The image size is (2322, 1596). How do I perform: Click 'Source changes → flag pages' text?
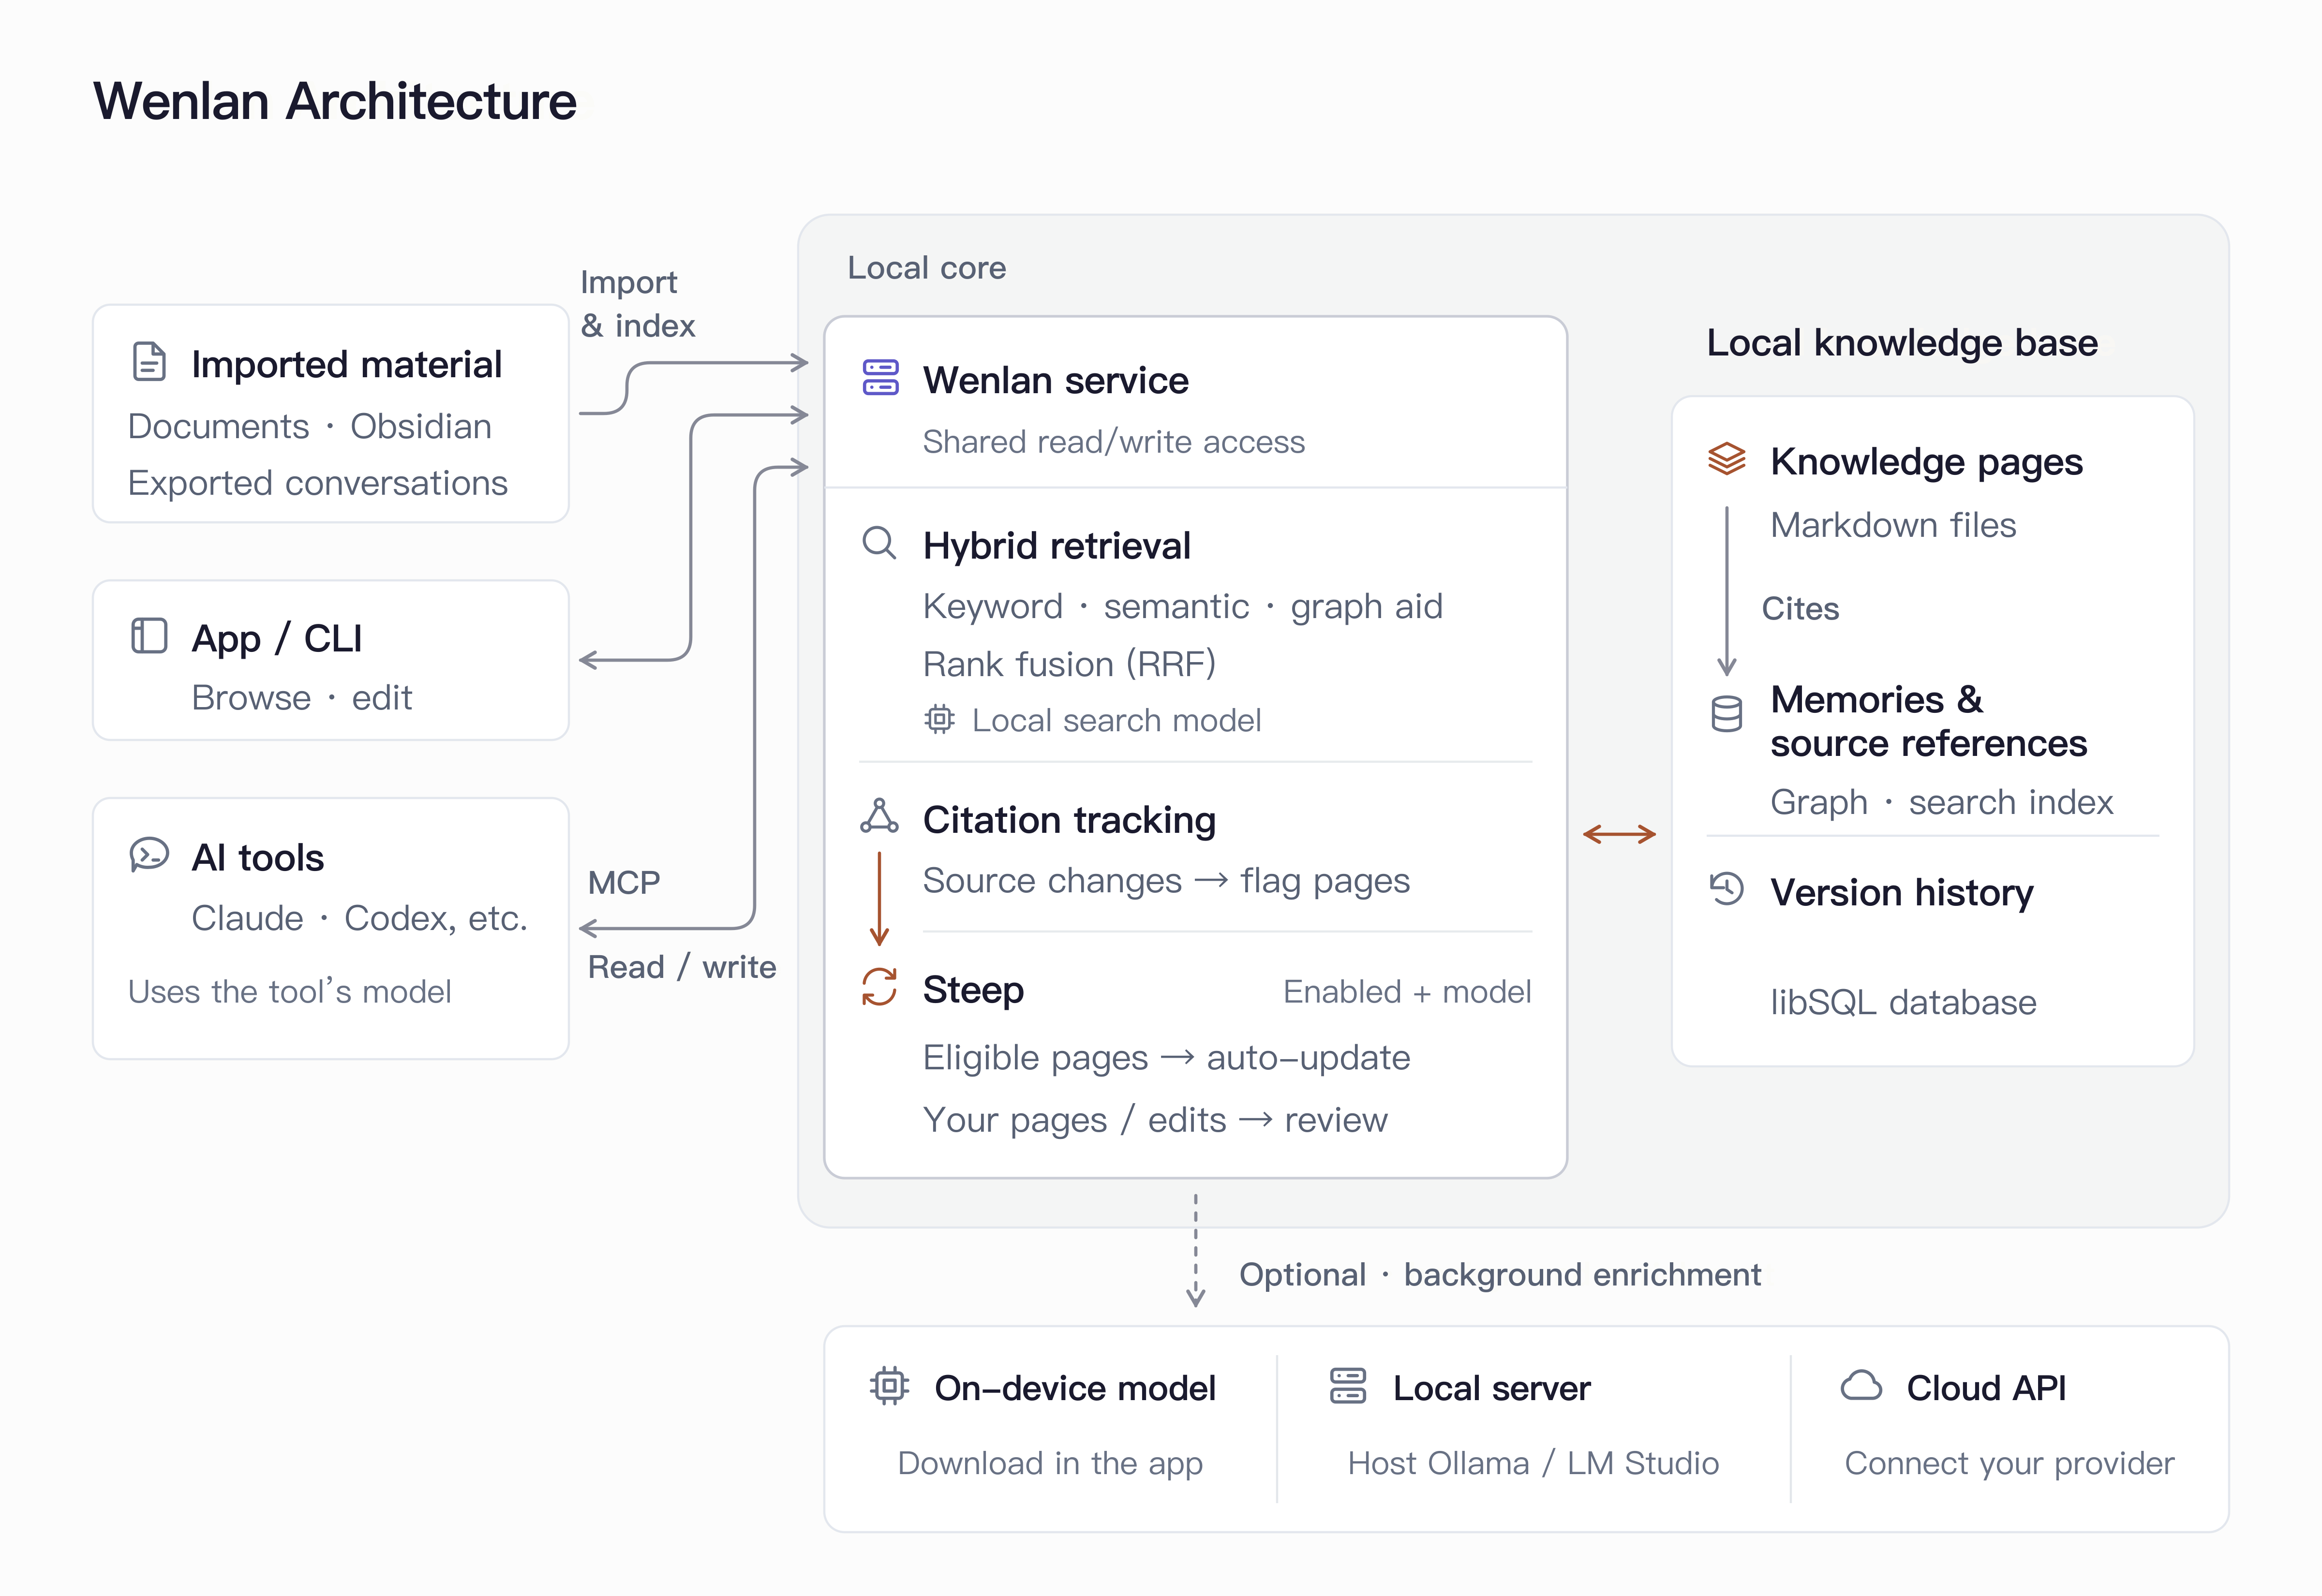[1166, 880]
